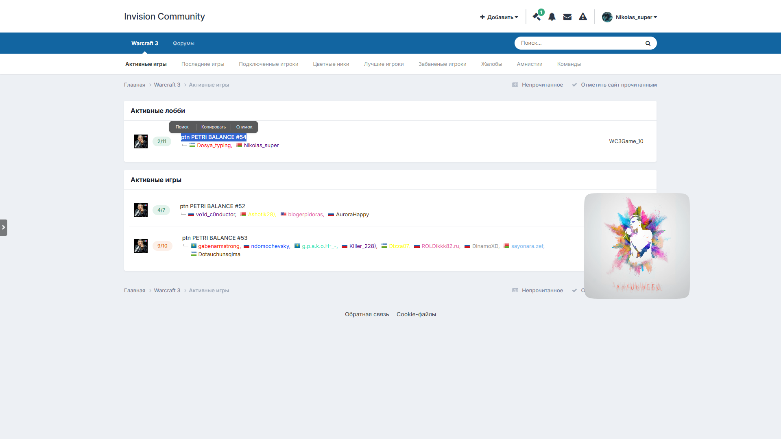Click the WC3Game_10 label
Viewport: 781px width, 439px height.
click(626, 141)
